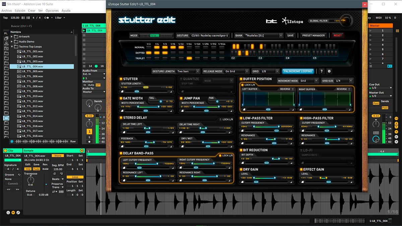Open the Ayuda menu

(x=66, y=11)
